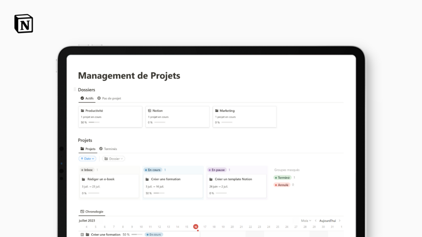Click the 3 juil. → 23 juil. date

click(91, 187)
